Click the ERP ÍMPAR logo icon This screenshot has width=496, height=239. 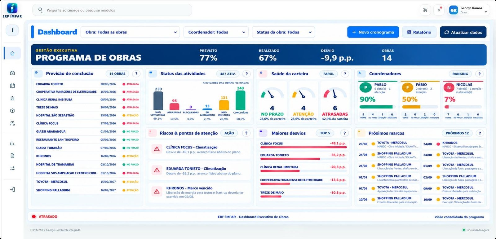tap(12, 8)
